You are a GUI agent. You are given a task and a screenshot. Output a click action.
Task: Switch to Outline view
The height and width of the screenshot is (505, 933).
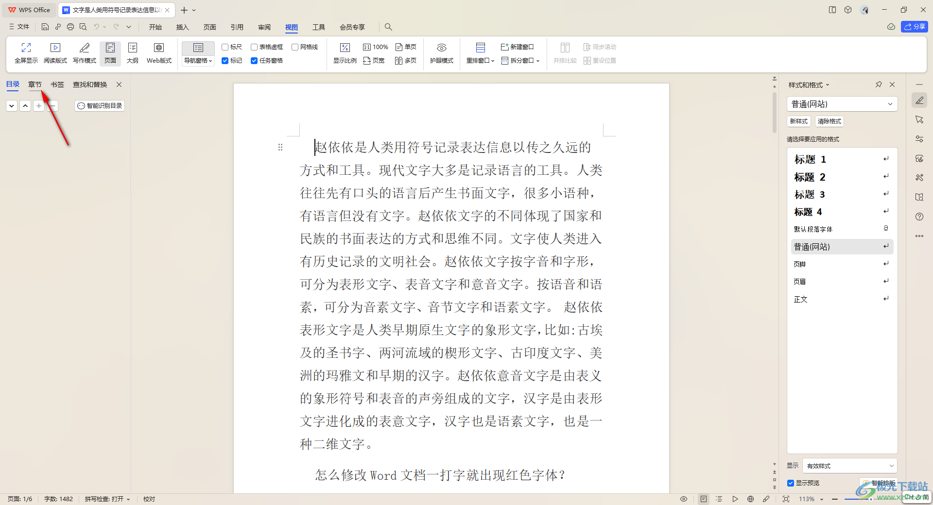point(133,53)
